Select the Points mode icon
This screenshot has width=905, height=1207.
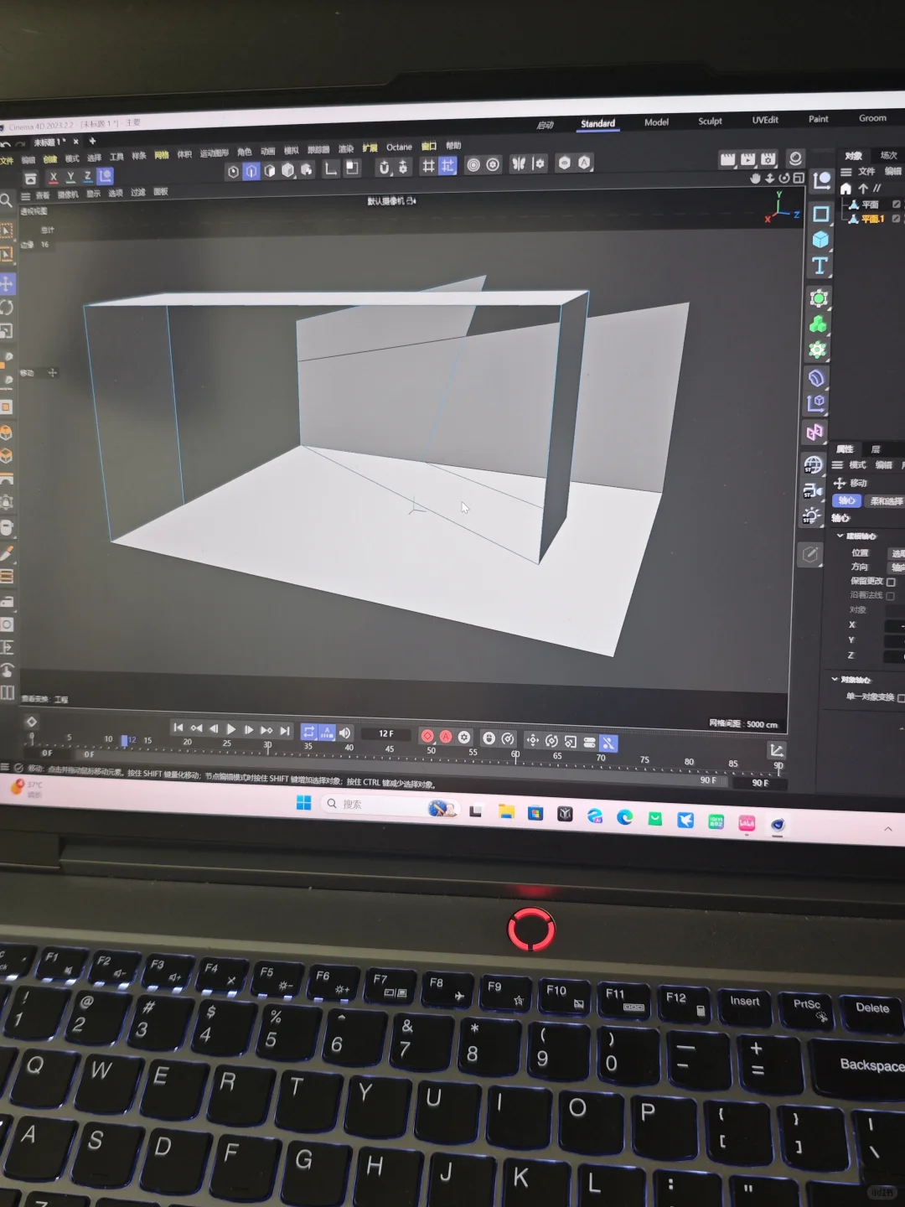coord(233,172)
